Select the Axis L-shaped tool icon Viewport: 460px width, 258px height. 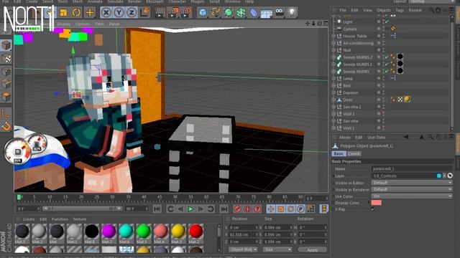click(6, 113)
